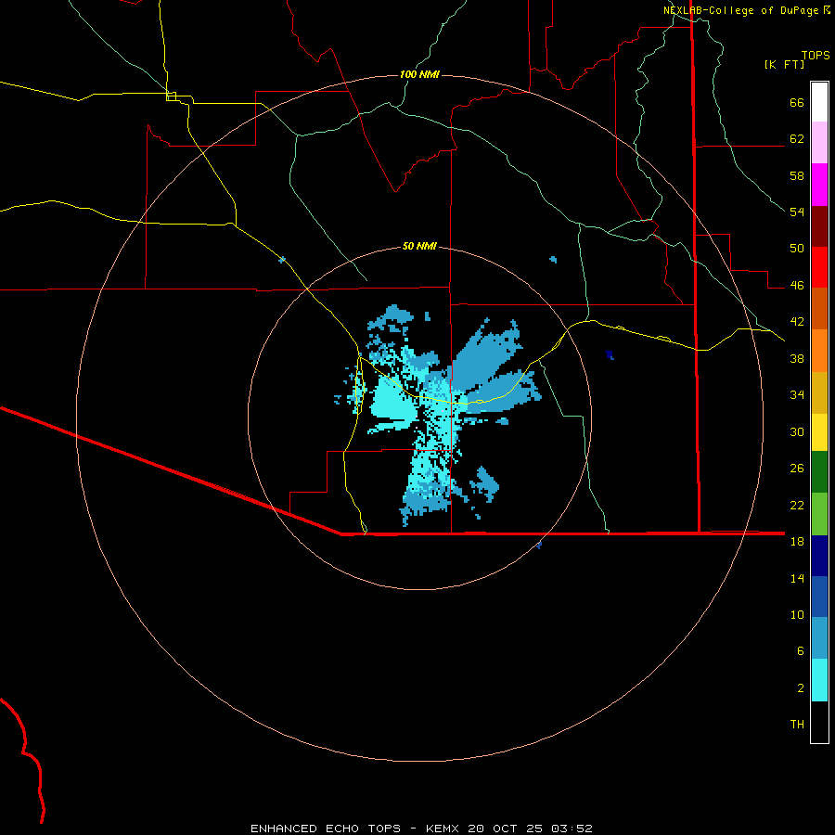
Task: Click the magenta 58 color swatch
Action: (x=819, y=185)
